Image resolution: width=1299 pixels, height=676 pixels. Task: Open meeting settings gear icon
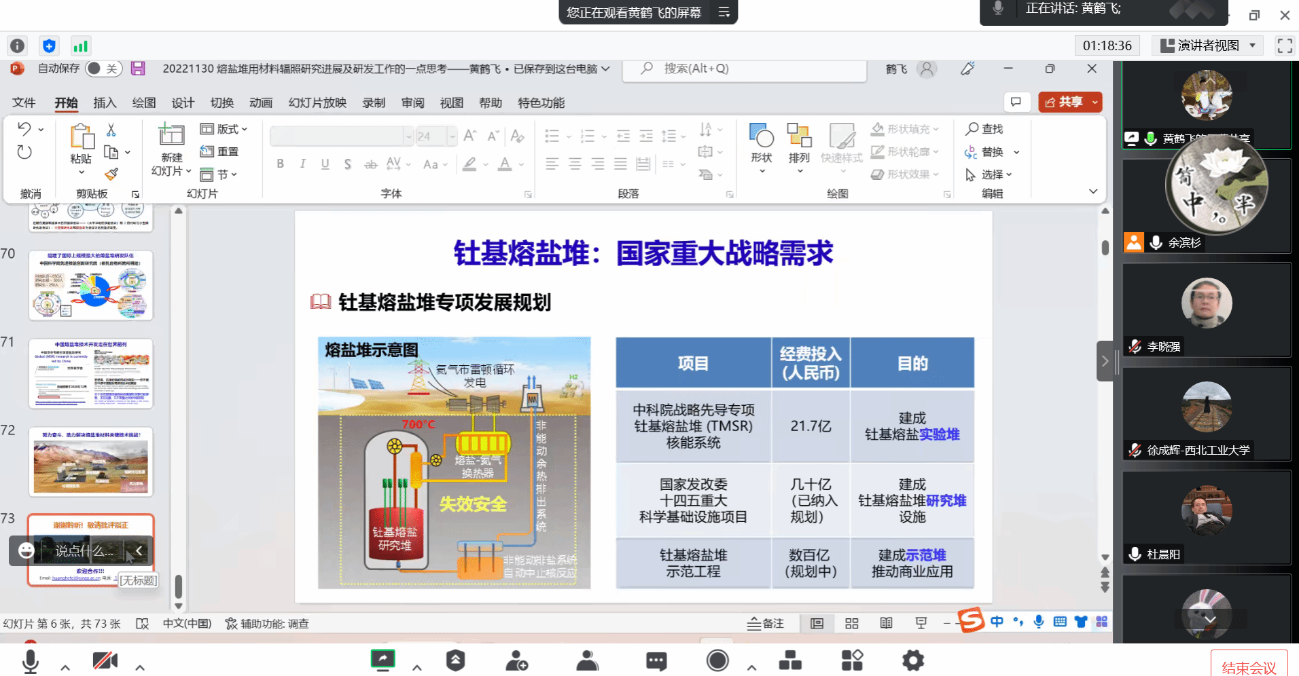click(x=912, y=660)
